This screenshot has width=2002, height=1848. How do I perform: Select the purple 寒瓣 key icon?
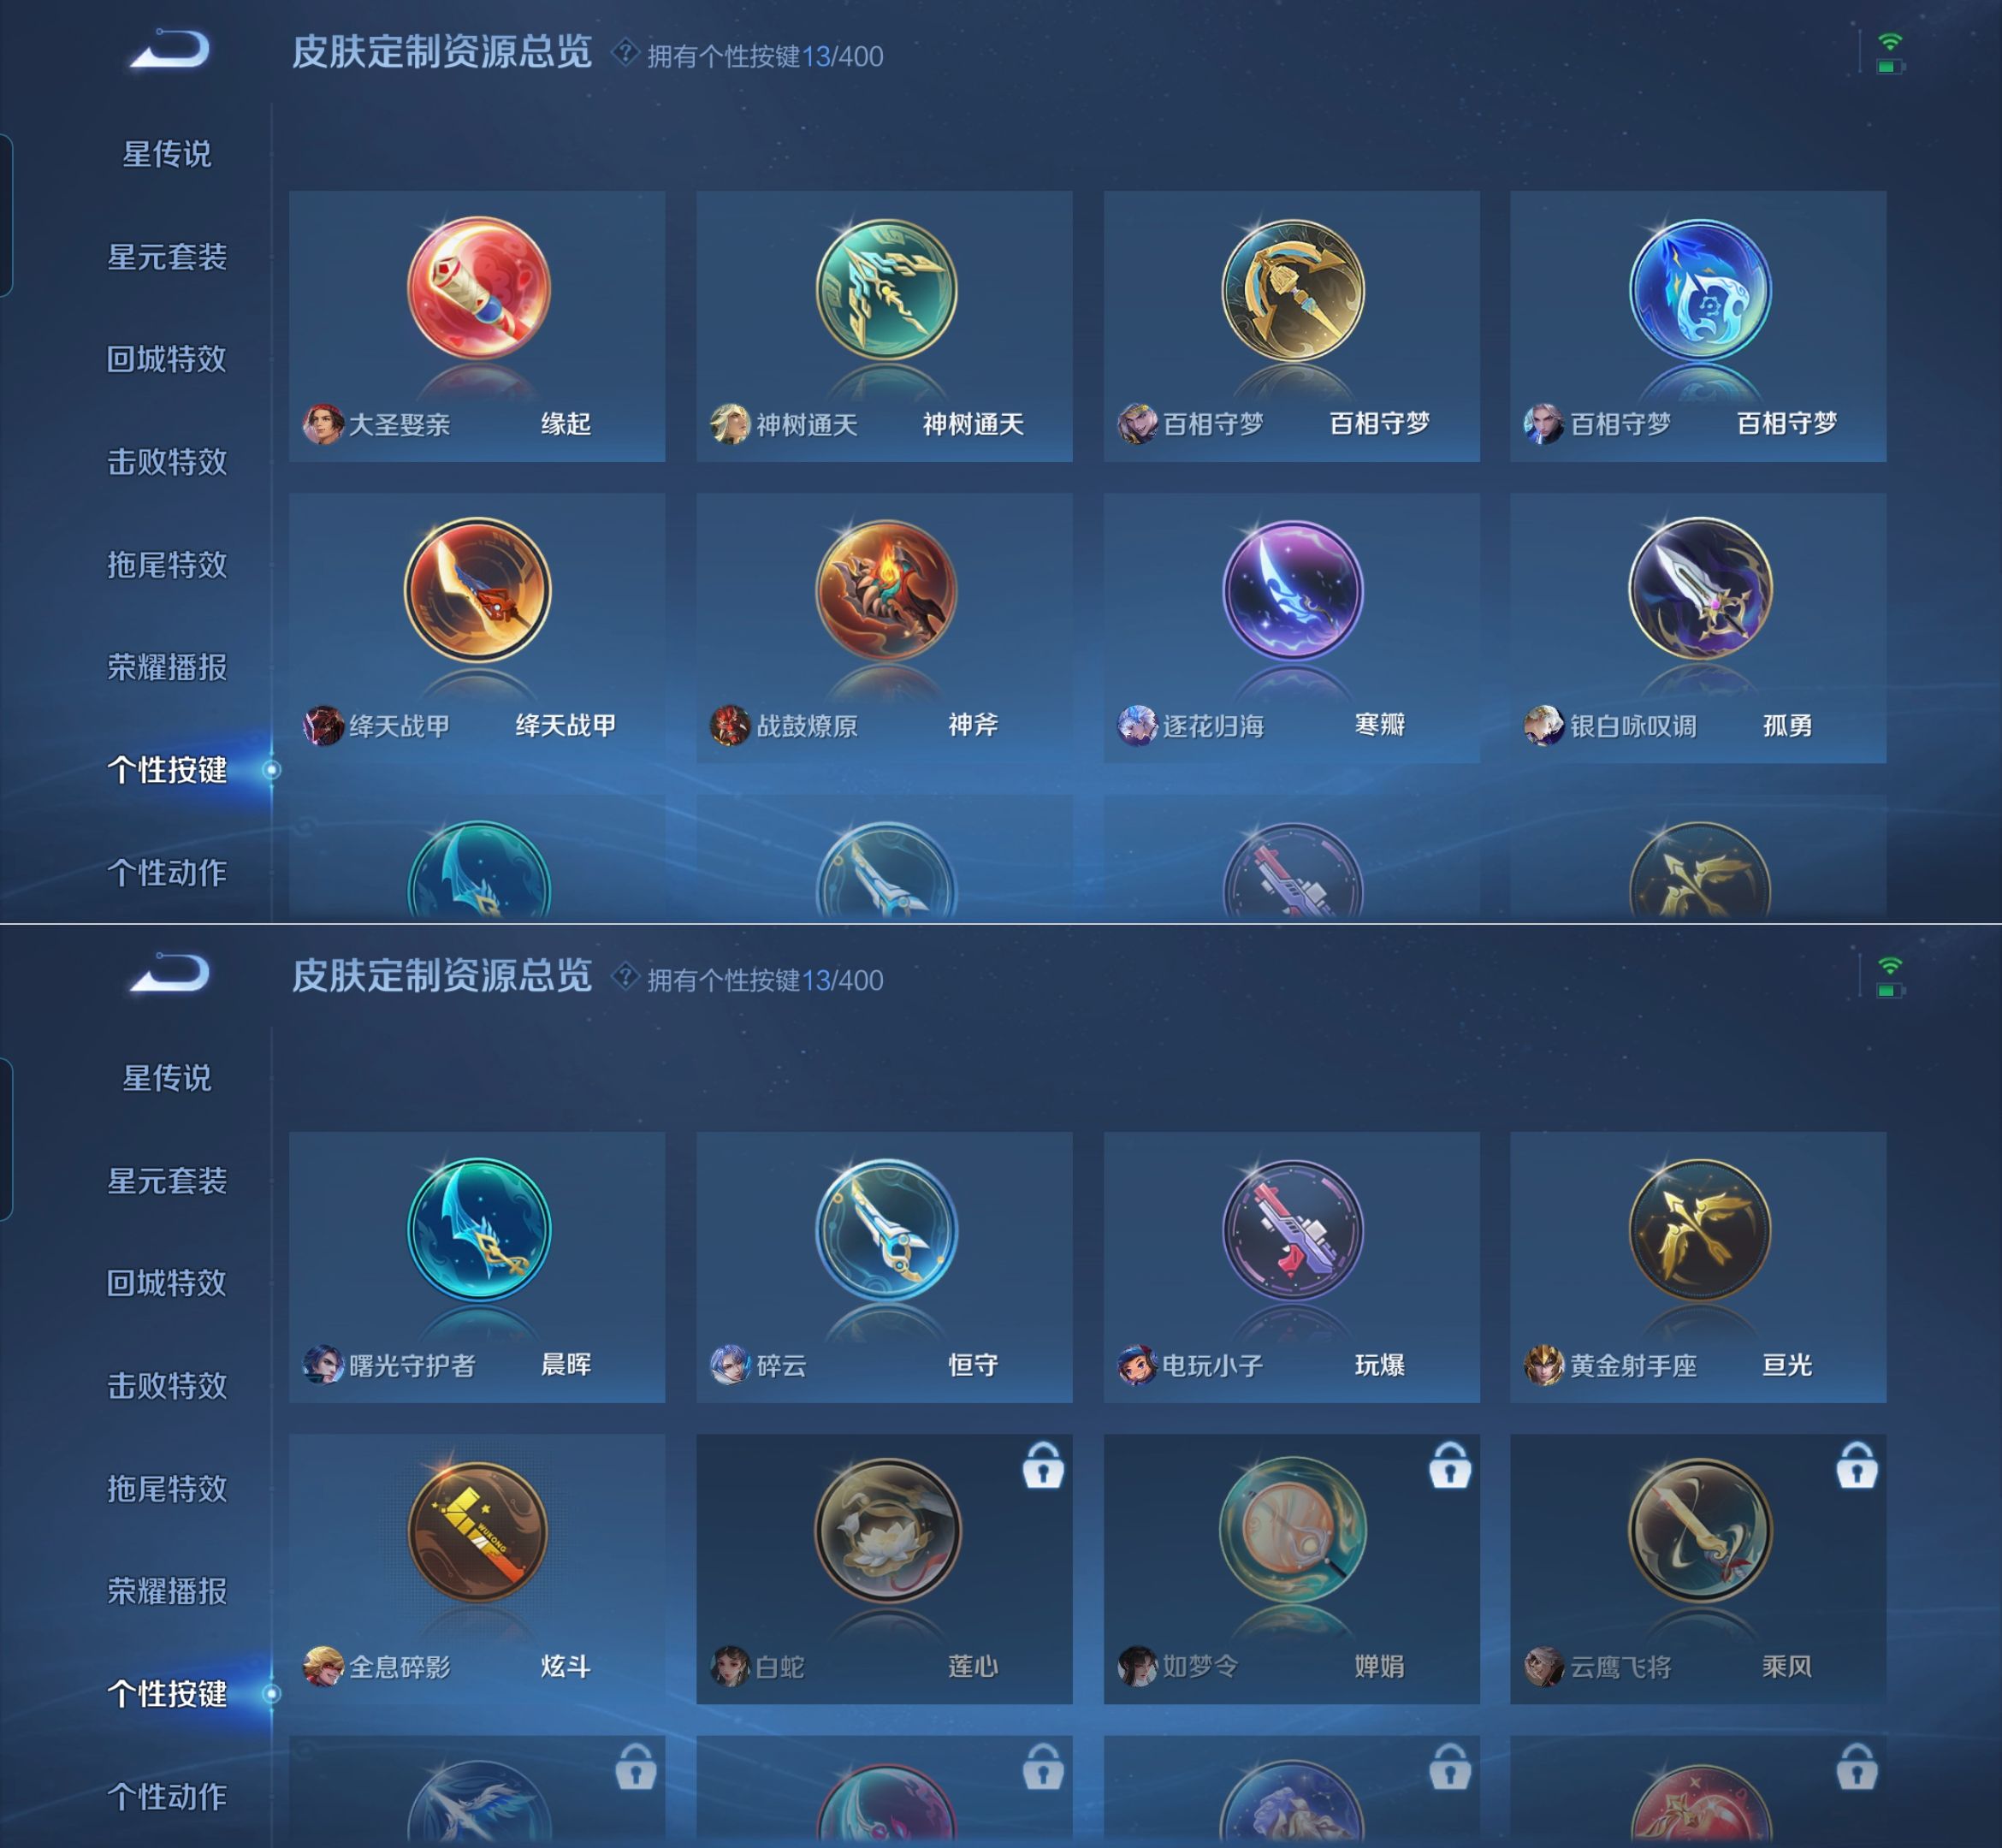(1292, 590)
